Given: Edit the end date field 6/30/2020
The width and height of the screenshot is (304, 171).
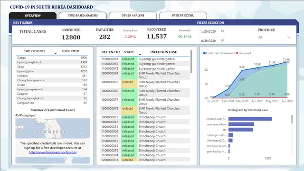Looking at the screenshot, I should tap(212, 41).
